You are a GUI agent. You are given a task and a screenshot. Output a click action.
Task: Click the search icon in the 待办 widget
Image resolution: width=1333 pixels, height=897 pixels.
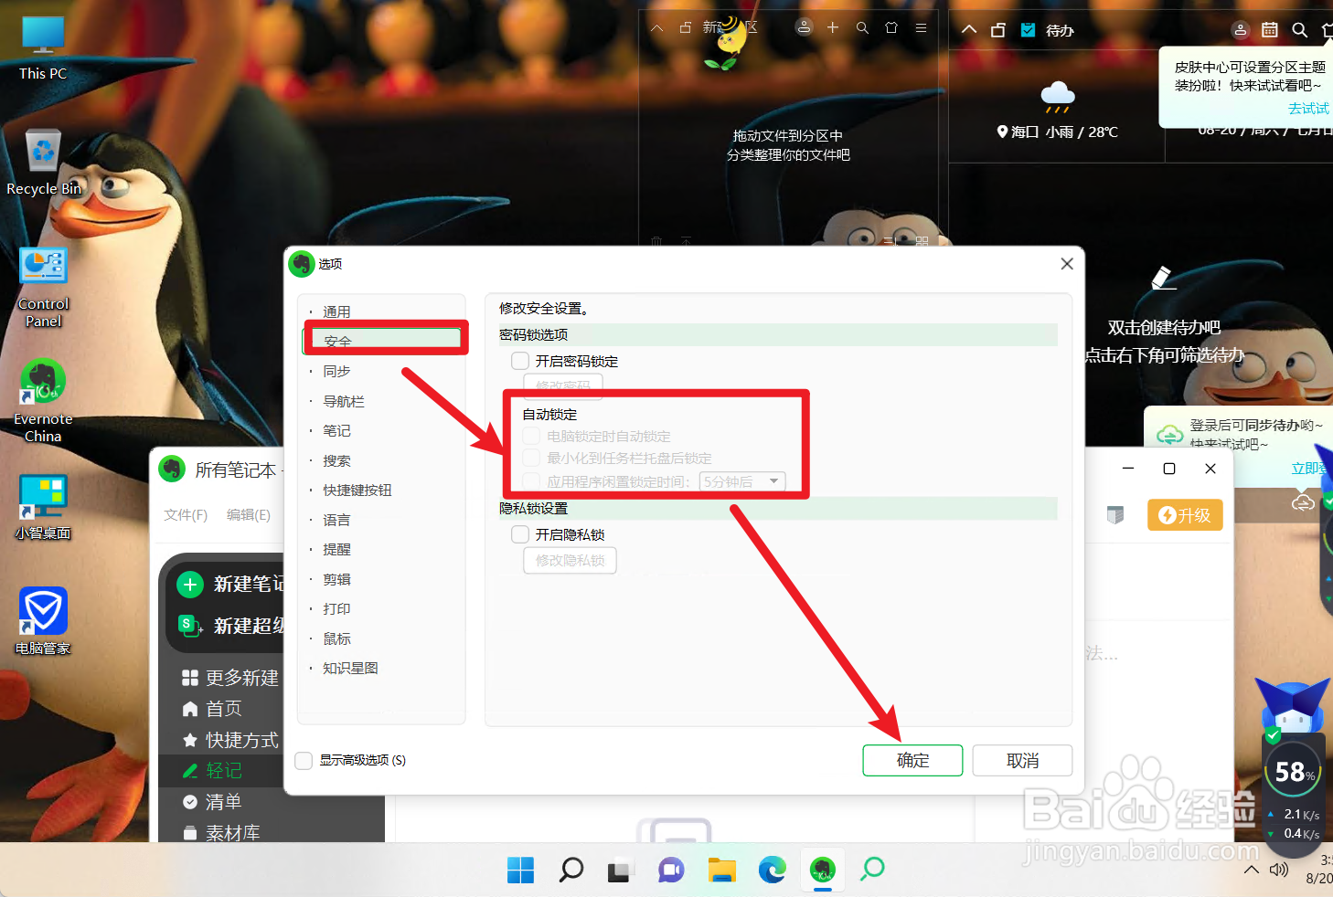[x=1299, y=30]
